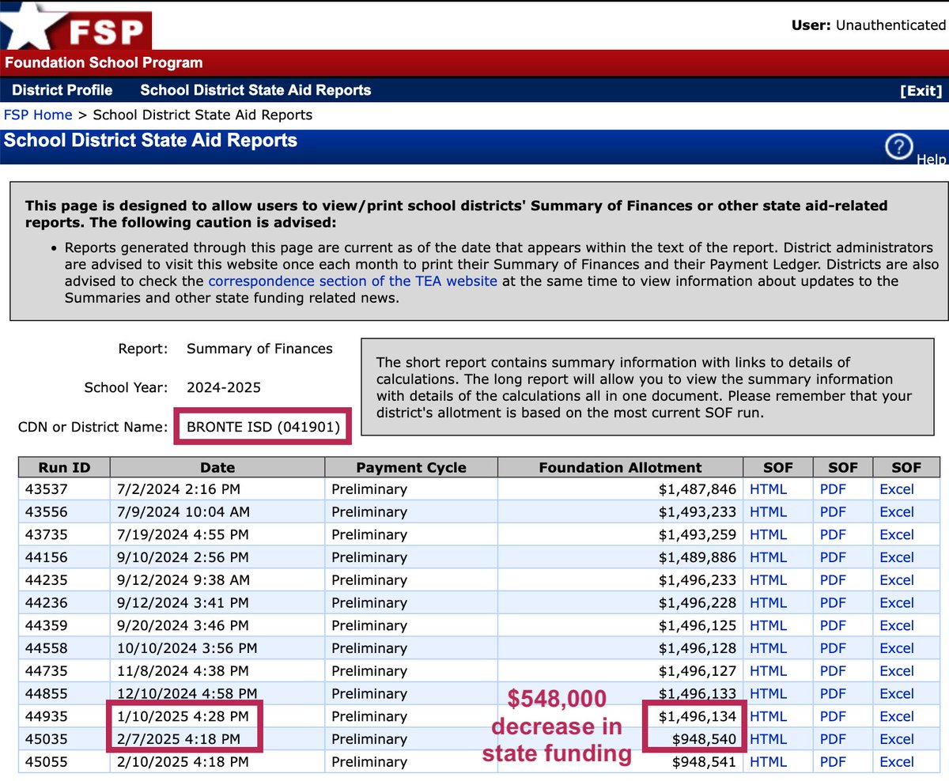Download Excel report for run 43537
Image resolution: width=949 pixels, height=781 pixels.
897,489
